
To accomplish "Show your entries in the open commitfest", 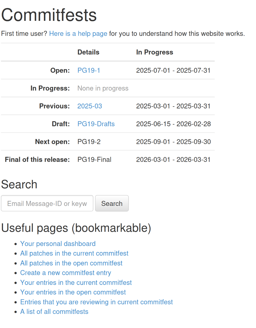I will [x=73, y=292].
